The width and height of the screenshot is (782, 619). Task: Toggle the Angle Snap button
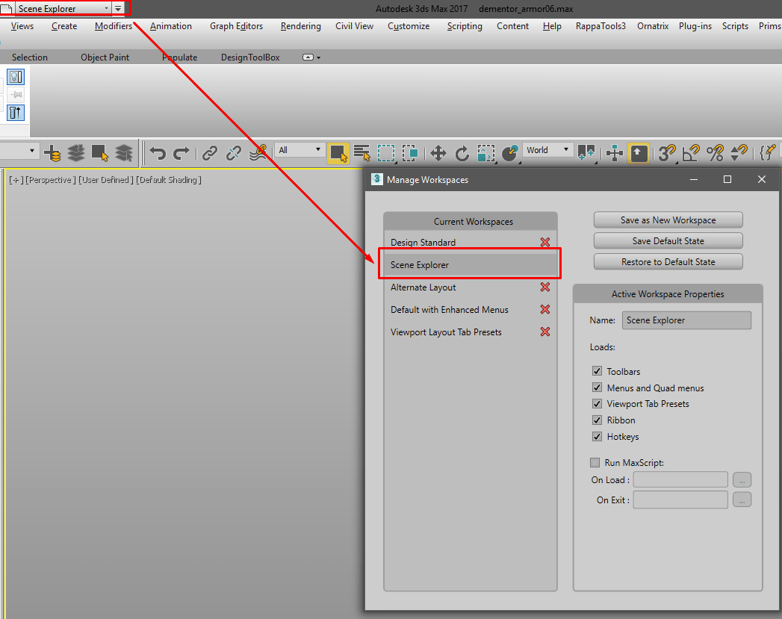pyautogui.click(x=691, y=153)
